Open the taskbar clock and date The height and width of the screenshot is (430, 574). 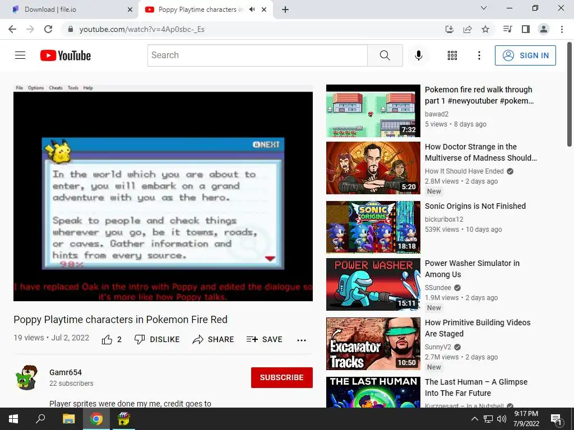[x=526, y=419]
